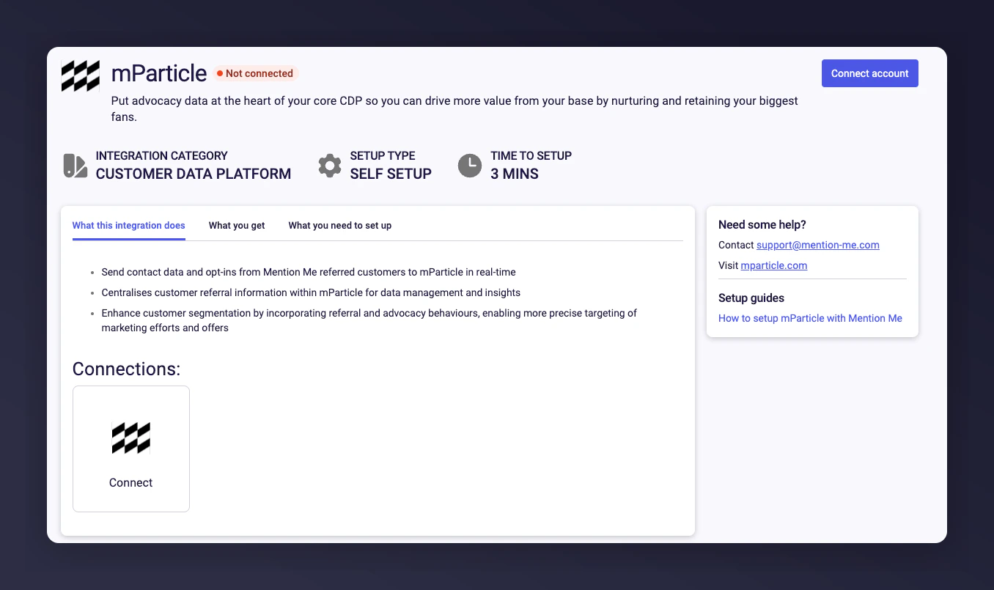Open the Connect card under Connections
Image resolution: width=994 pixels, height=590 pixels.
pyautogui.click(x=131, y=449)
